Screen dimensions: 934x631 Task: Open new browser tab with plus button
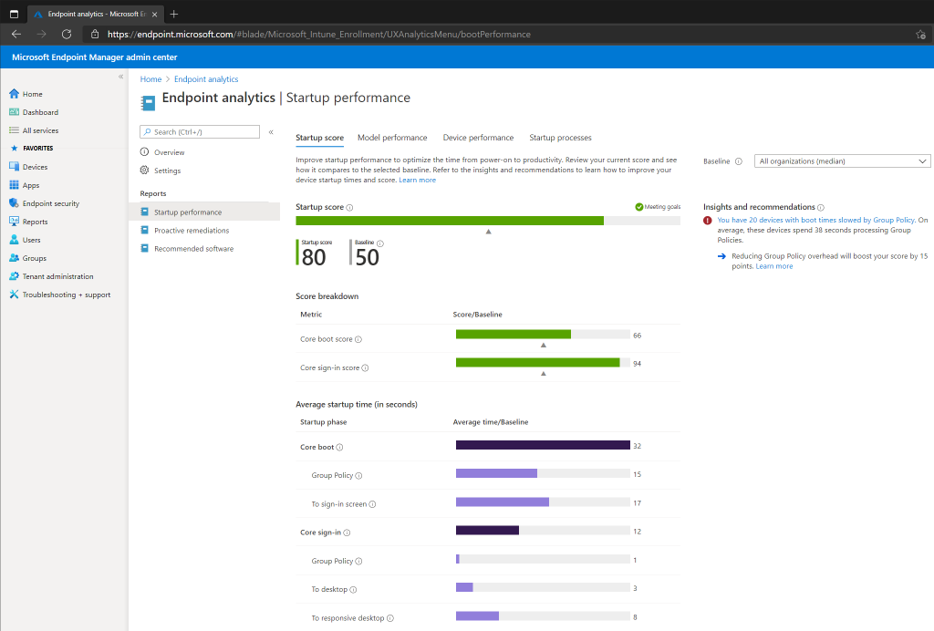coord(174,14)
